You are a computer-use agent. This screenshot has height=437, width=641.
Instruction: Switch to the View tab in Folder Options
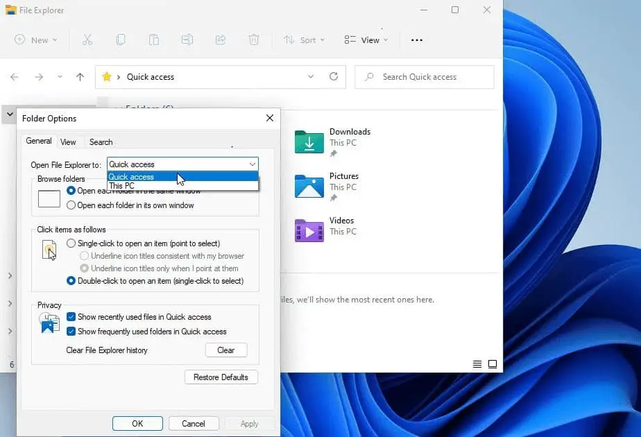[x=68, y=142]
